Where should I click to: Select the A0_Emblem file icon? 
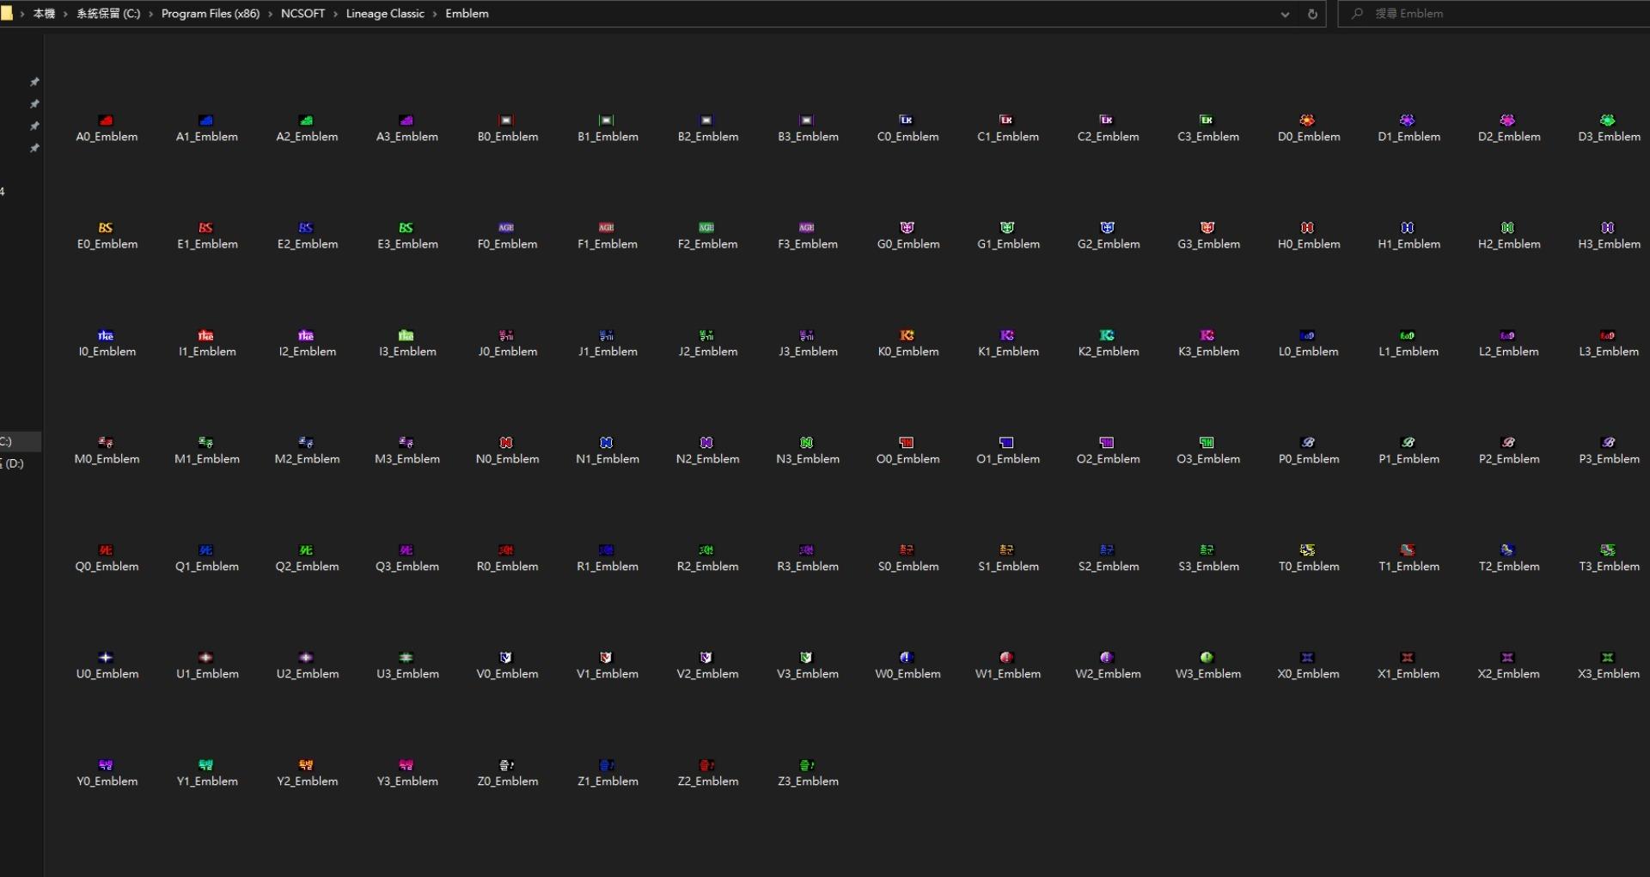[x=106, y=120]
